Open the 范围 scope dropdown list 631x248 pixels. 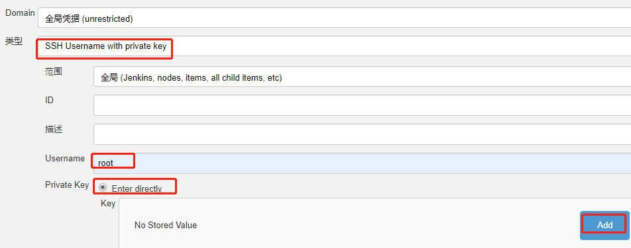[x=362, y=77]
